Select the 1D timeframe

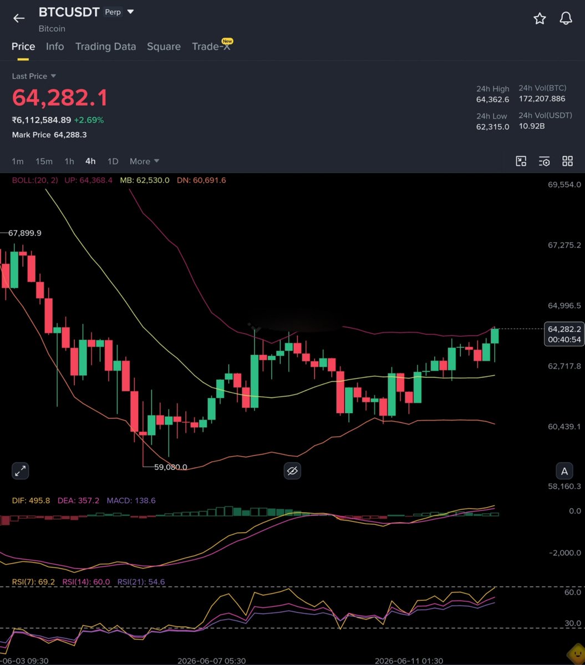coord(113,161)
